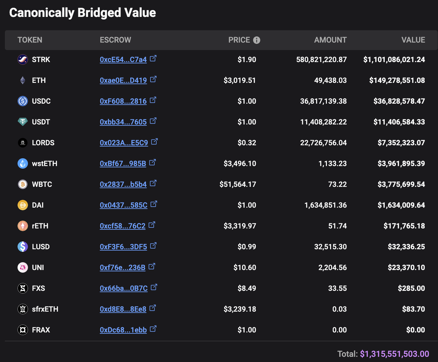Click the rETH token icon
The height and width of the screenshot is (362, 438).
point(23,226)
